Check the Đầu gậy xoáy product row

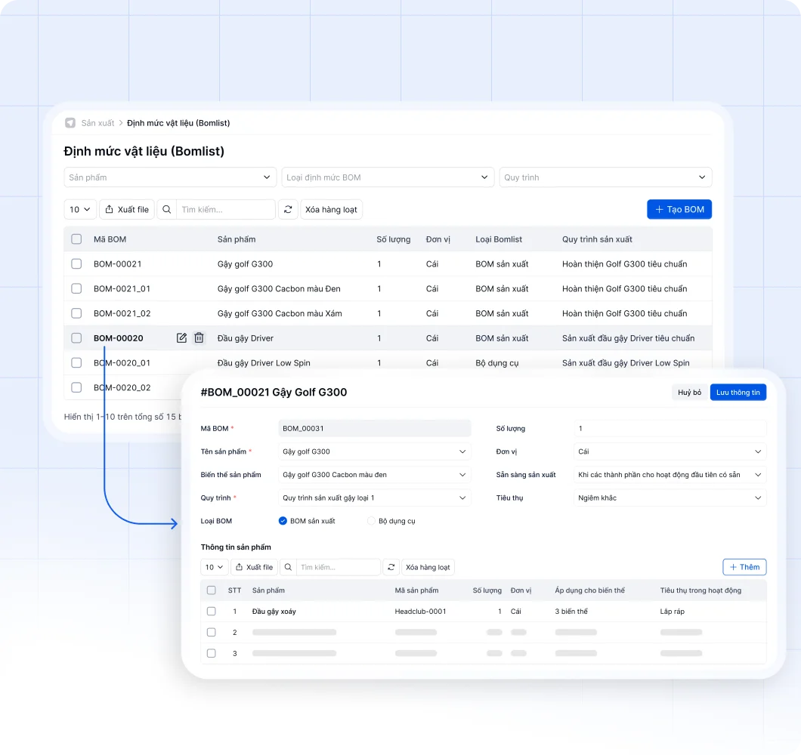click(212, 612)
